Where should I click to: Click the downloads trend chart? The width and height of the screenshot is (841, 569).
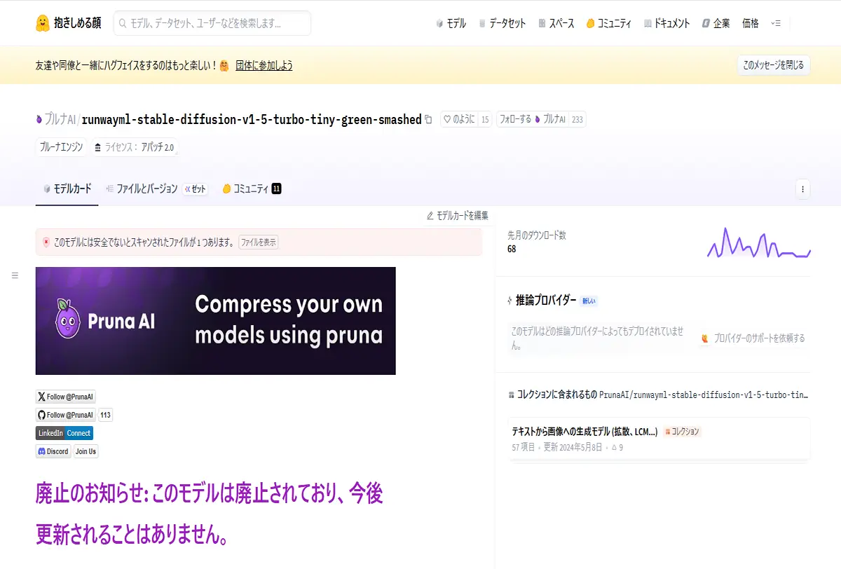coord(759,243)
